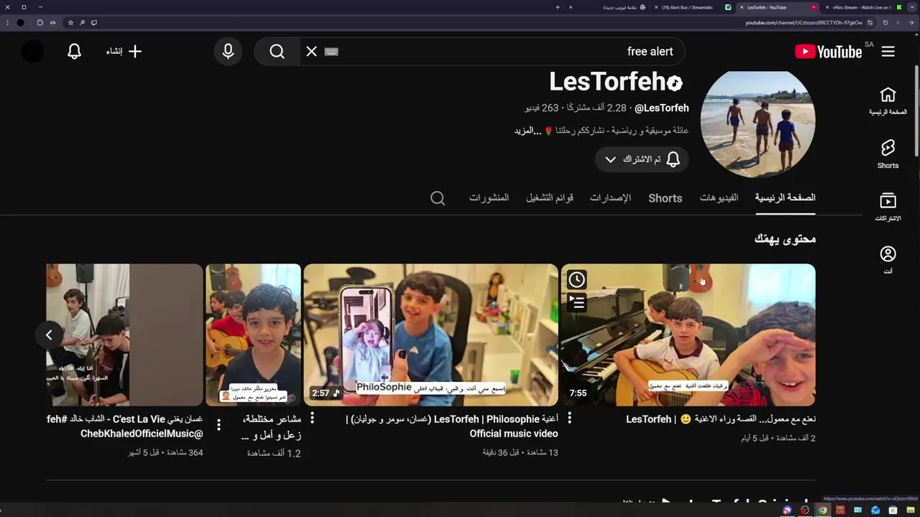The image size is (920, 517).
Task: Open the You section in the sidebar
Action: click(888, 260)
